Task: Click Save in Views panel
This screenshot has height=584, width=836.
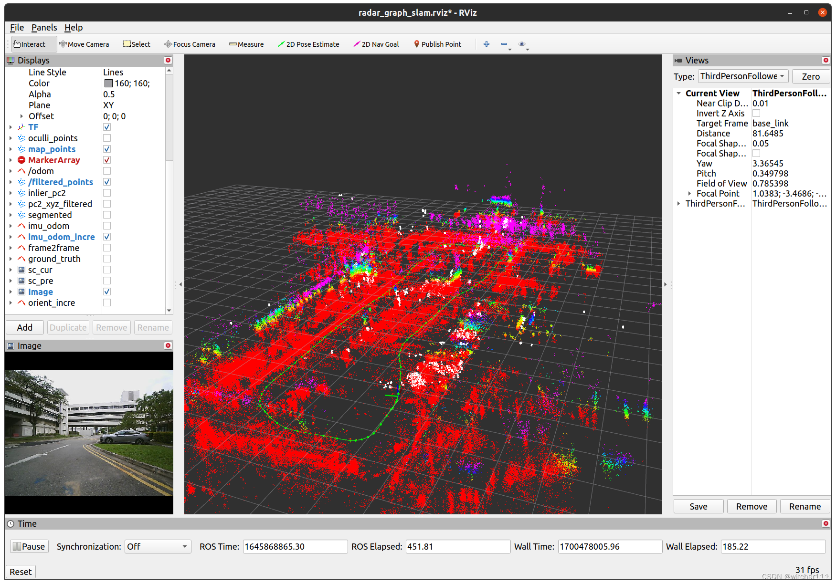Action: click(x=698, y=506)
